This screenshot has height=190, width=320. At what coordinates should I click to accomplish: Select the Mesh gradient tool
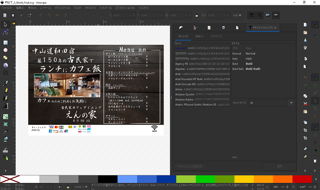pyautogui.click(x=5, y=124)
